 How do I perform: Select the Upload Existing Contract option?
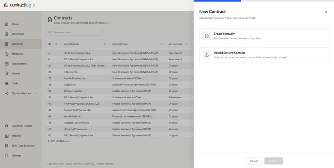click(264, 55)
